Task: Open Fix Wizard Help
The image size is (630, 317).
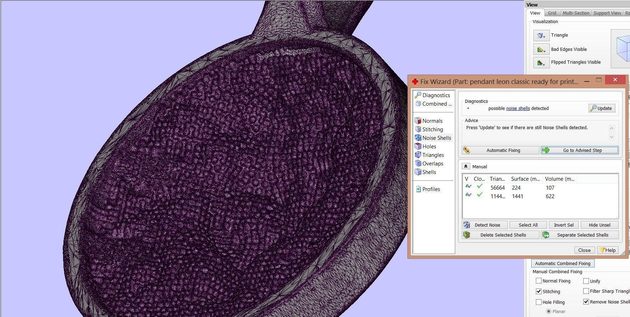Action: pos(608,250)
